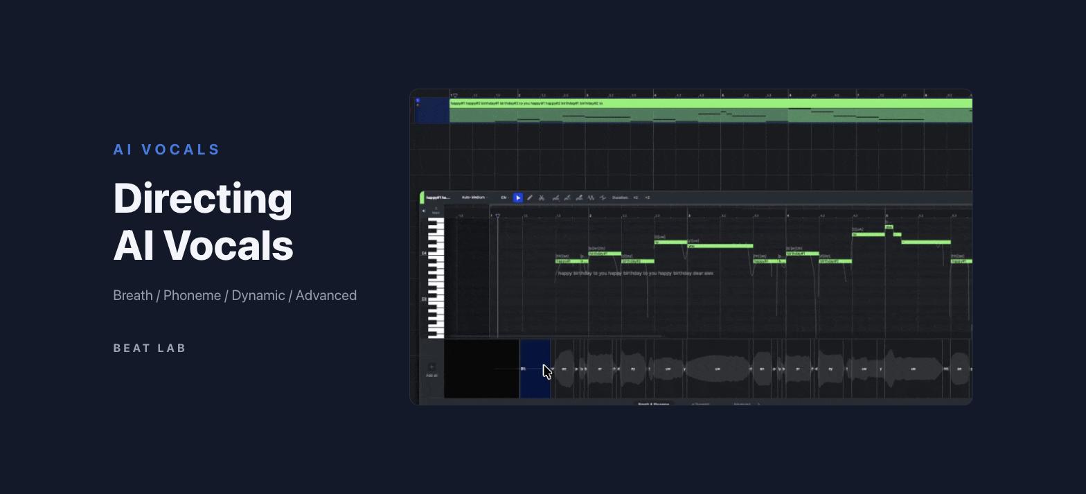
Task: Click the green vocal clip in the arrangement track
Action: pos(711,111)
